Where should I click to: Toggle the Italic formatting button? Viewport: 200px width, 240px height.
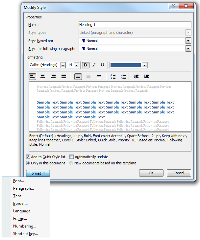(94, 65)
